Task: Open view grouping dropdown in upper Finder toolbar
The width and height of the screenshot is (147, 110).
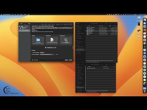Action: pyautogui.click(x=106, y=24)
